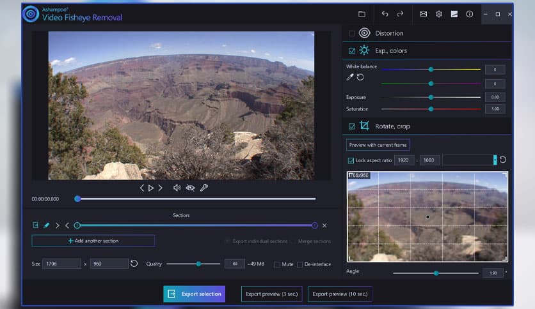Check the De-interlace option
535x309 pixels.
click(x=300, y=264)
